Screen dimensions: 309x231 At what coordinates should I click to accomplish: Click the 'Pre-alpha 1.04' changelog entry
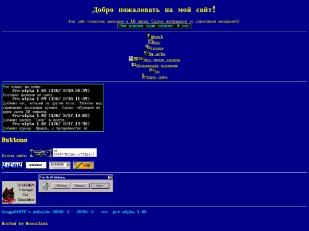51,99
